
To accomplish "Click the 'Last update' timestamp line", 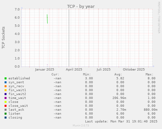I will [121, 121].
